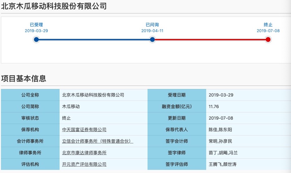The width and height of the screenshot is (291, 173).
Task: Select the 审核状态 header cell
Action: (x=30, y=118)
